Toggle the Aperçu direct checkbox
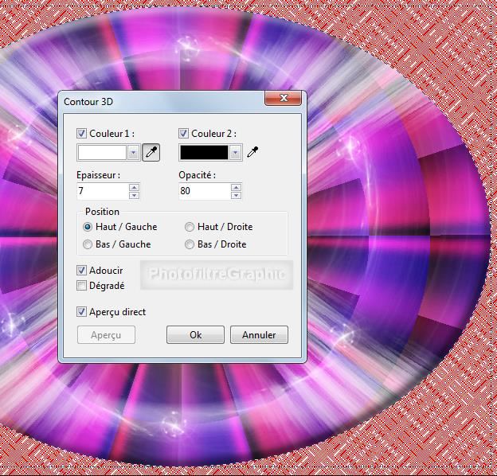 pos(82,312)
